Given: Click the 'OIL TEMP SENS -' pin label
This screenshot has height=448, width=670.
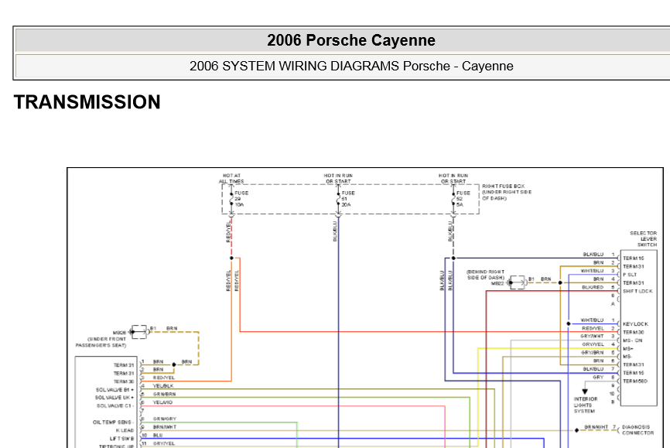Looking at the screenshot, I should tap(113, 422).
